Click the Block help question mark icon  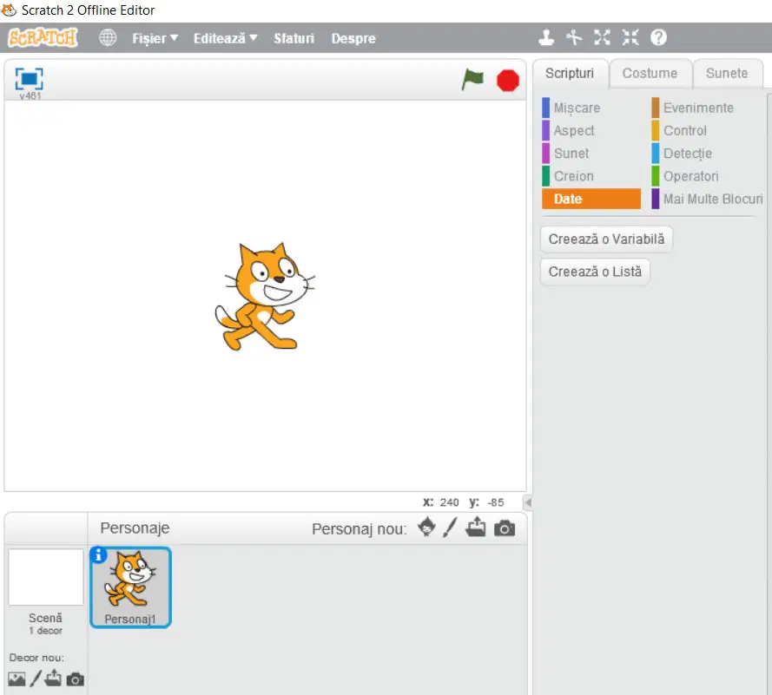658,37
